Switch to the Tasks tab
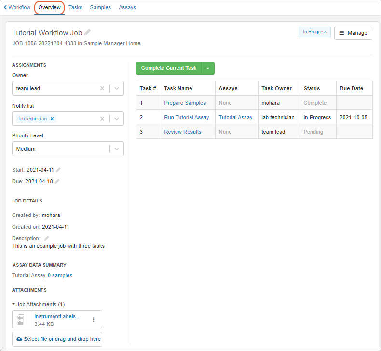This screenshot has width=381, height=351. [x=75, y=7]
